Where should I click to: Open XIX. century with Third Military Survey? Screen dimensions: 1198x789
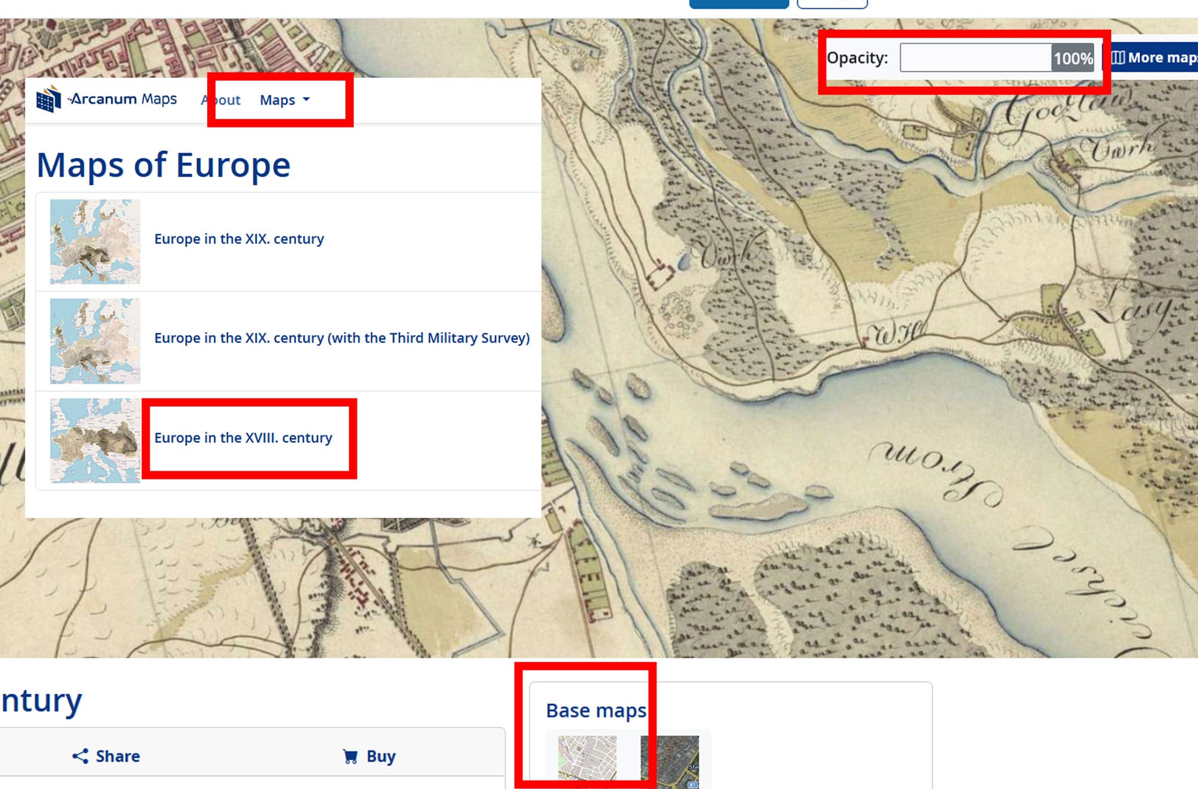point(341,338)
